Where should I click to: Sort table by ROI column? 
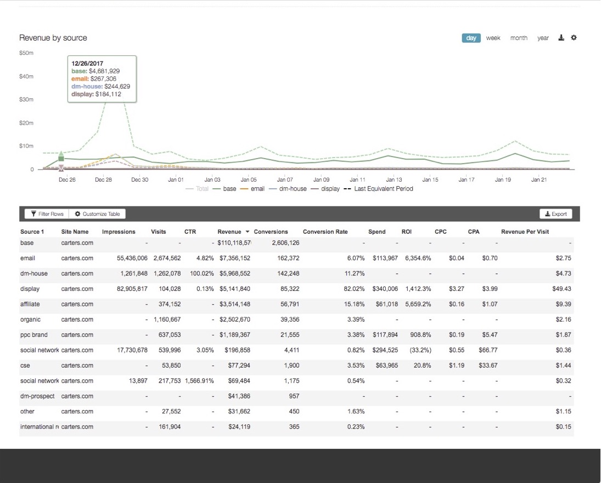point(406,232)
